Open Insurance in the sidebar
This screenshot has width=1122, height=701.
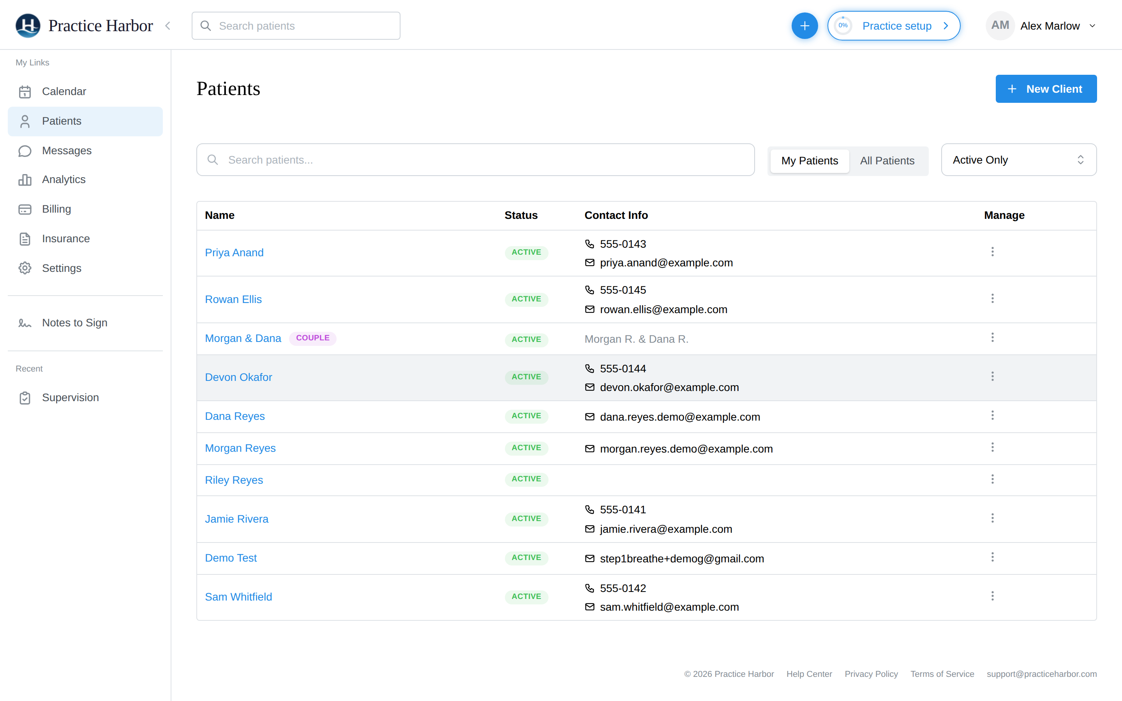coord(85,239)
